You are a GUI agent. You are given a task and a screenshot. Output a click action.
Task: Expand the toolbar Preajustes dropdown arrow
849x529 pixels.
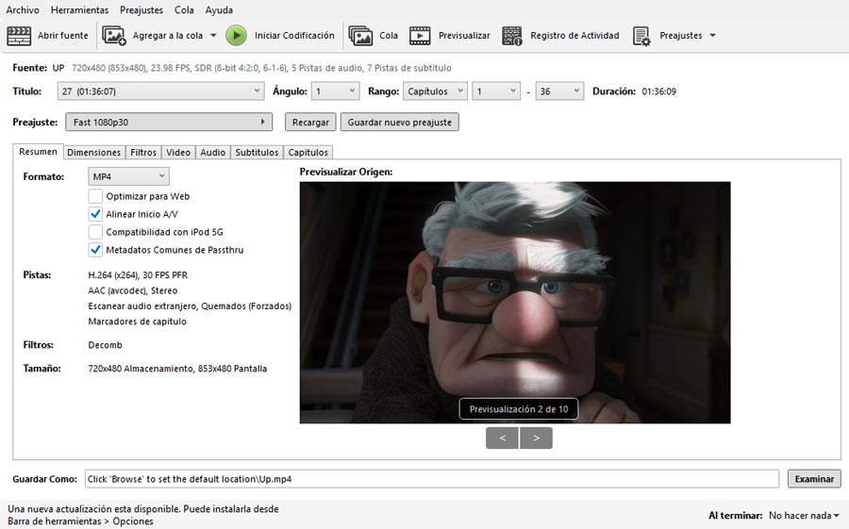[x=712, y=36]
